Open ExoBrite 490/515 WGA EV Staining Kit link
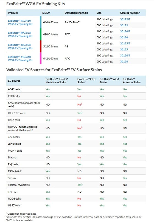The image size is (154, 222). [20, 35]
